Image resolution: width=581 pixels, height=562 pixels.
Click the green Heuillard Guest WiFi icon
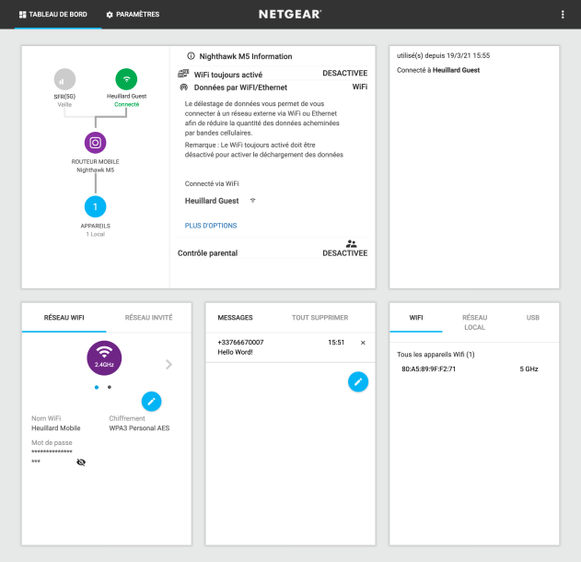click(126, 79)
